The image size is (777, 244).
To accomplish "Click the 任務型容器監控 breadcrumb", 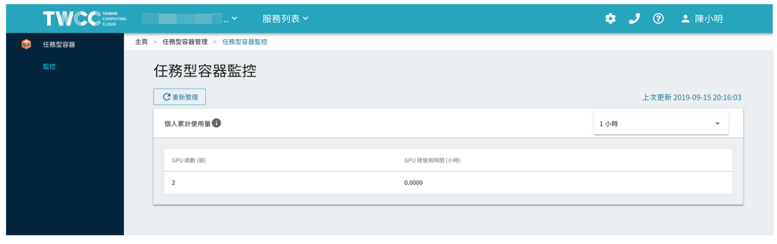I will [245, 42].
